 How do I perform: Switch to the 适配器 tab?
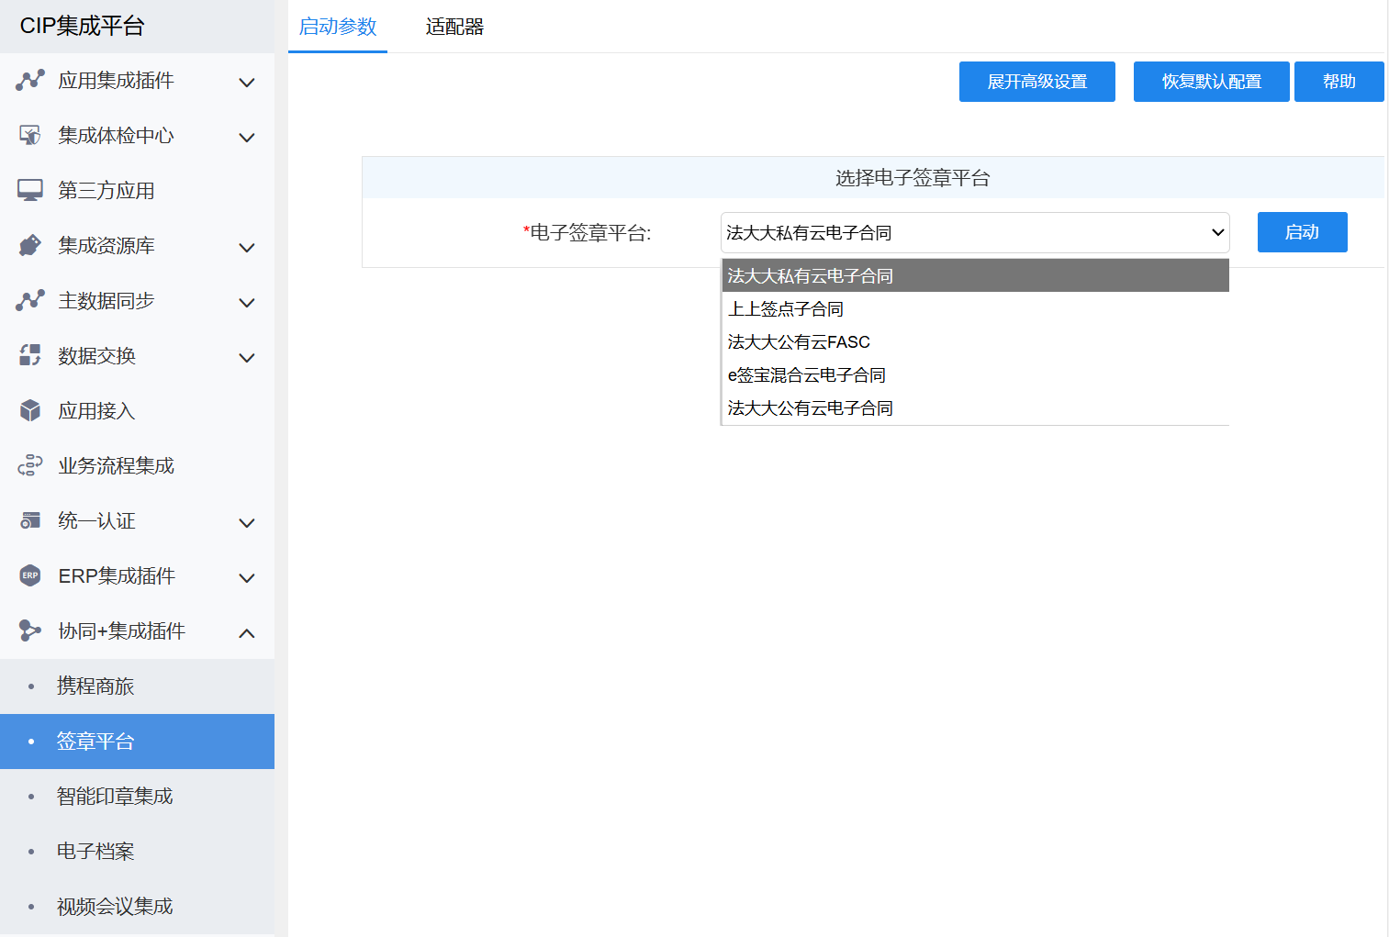(454, 27)
